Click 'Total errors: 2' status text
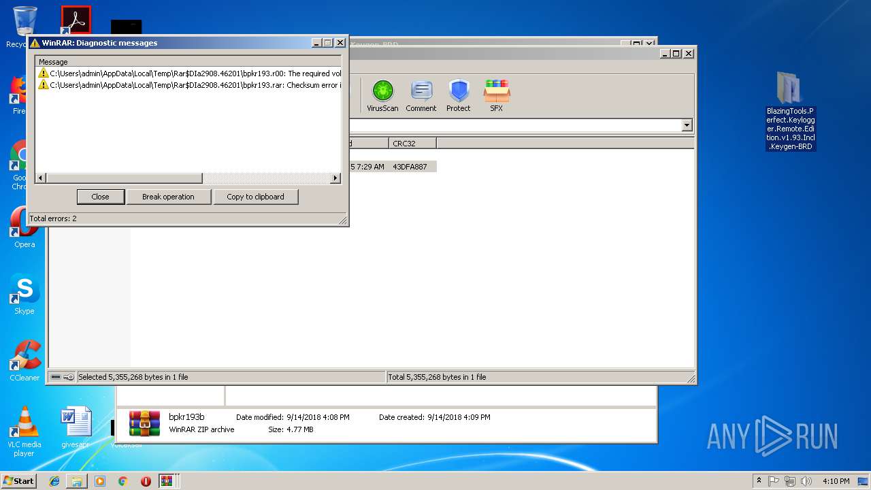The image size is (871, 490). [x=53, y=218]
